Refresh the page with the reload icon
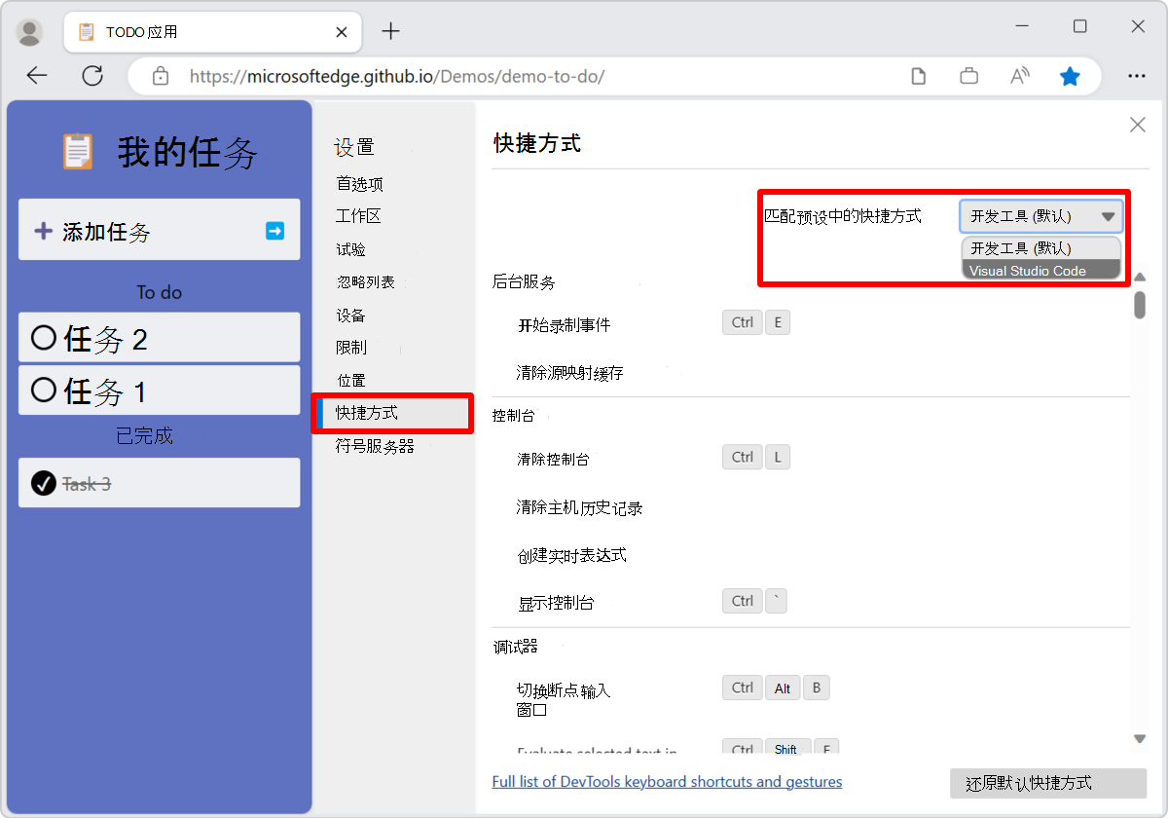This screenshot has height=818, width=1168. click(92, 74)
